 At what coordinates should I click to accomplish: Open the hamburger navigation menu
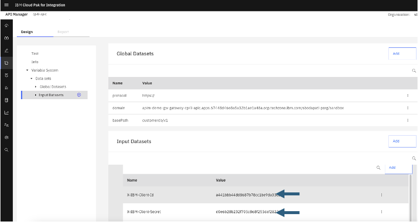(6, 5)
